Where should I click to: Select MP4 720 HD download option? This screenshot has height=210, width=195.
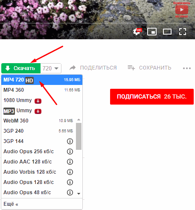[42, 80]
